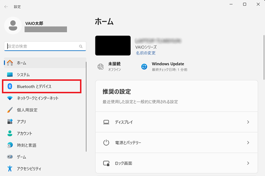Click the sidebar vertical scrollbar

click(x=86, y=107)
